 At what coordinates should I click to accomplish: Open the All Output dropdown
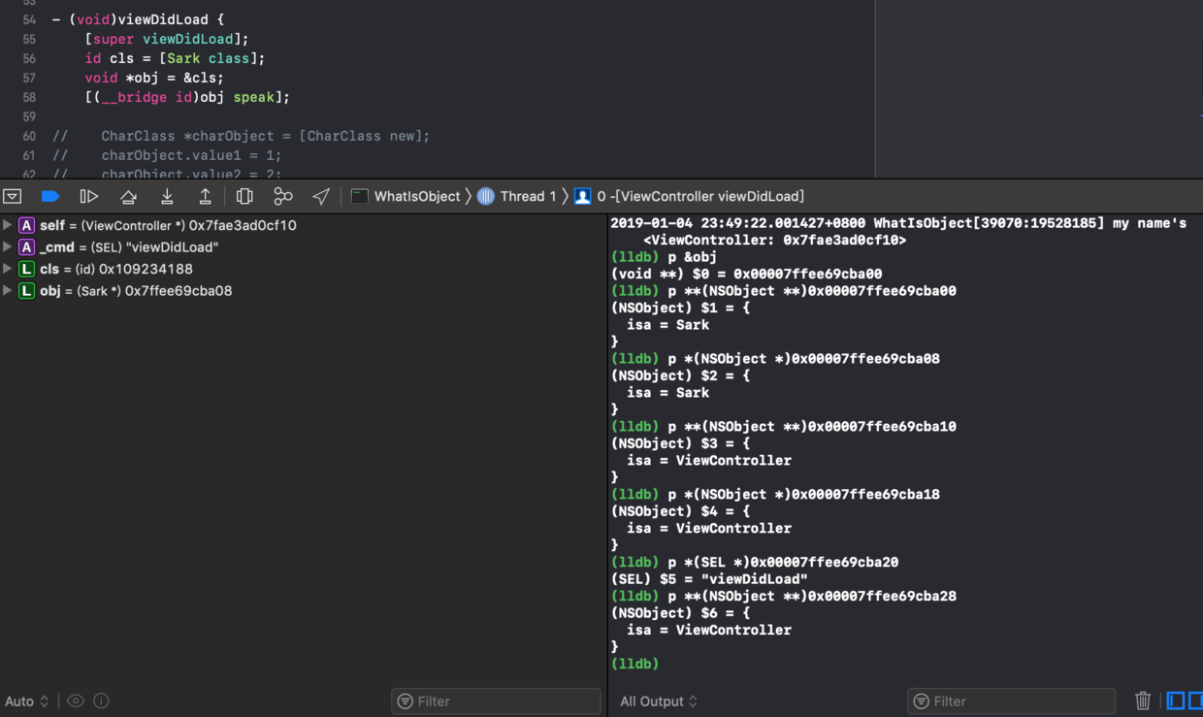[659, 701]
